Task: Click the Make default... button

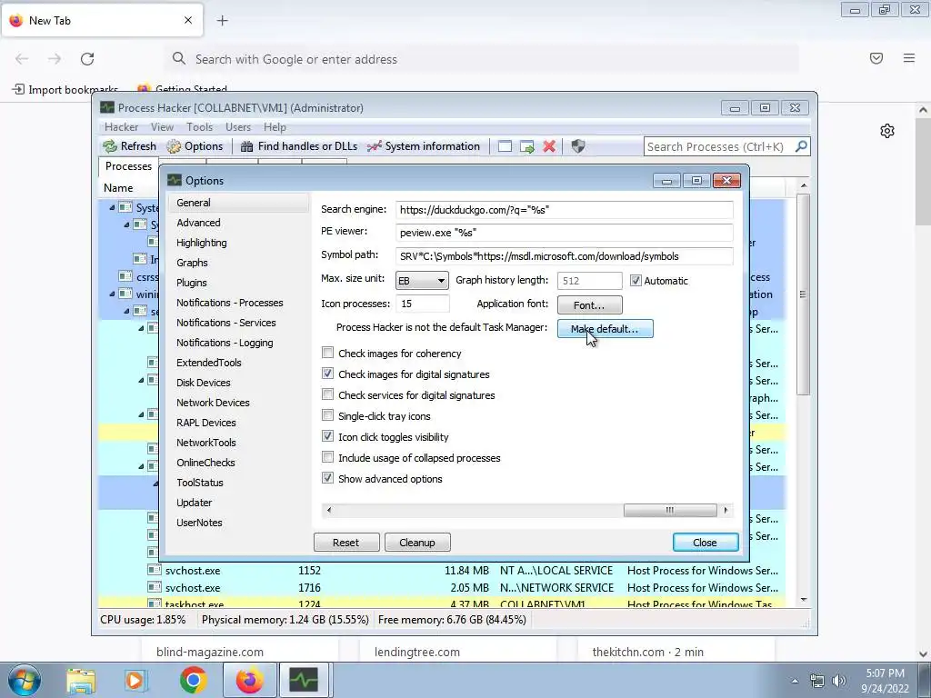Action: click(x=605, y=328)
